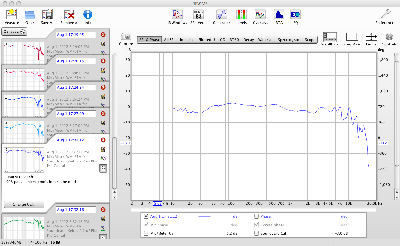The width and height of the screenshot is (400, 246).
Task: Open the Levels meters
Action: (x=241, y=15)
